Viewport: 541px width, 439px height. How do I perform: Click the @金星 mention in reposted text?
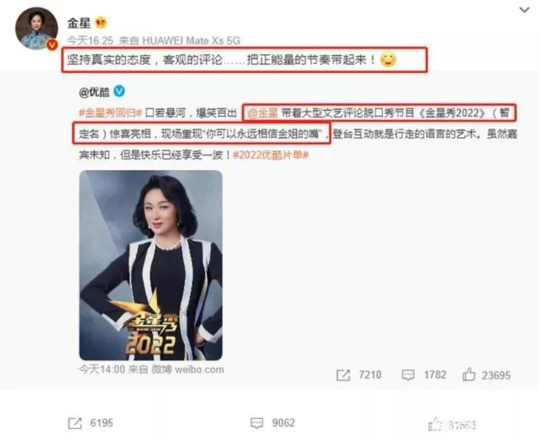tap(262, 113)
